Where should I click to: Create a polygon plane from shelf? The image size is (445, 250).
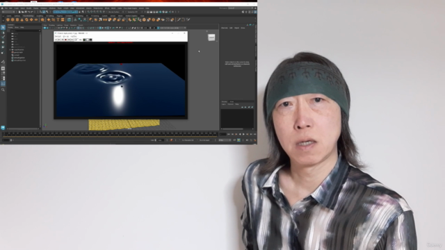pyautogui.click(x=31, y=20)
